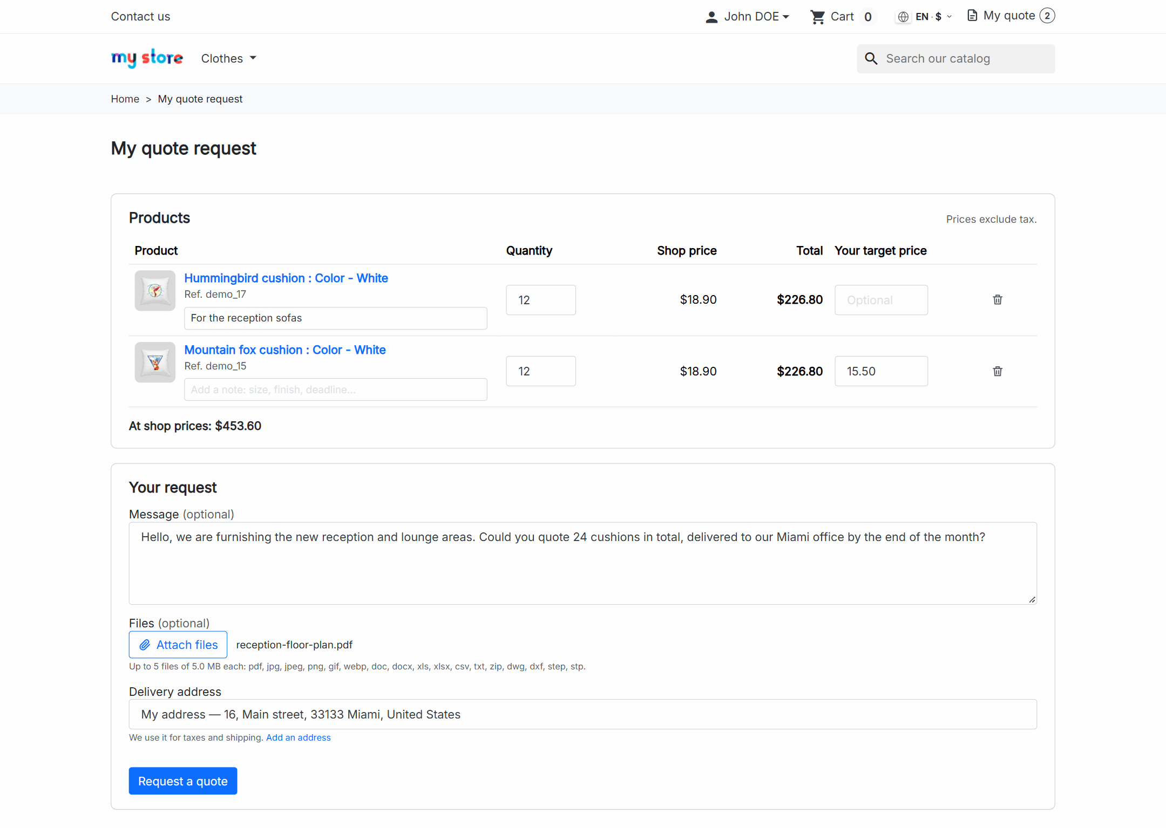Click into the Message text area
1166x828 pixels.
(582, 563)
